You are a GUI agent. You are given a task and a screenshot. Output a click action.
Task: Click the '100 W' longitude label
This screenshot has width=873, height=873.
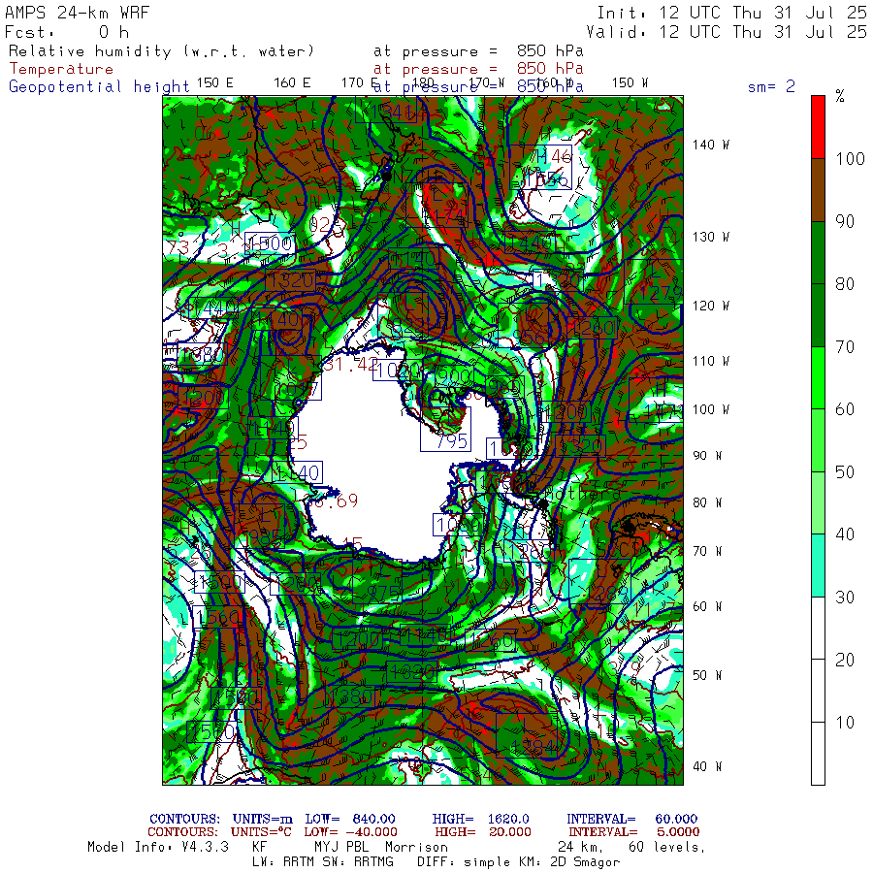click(710, 409)
